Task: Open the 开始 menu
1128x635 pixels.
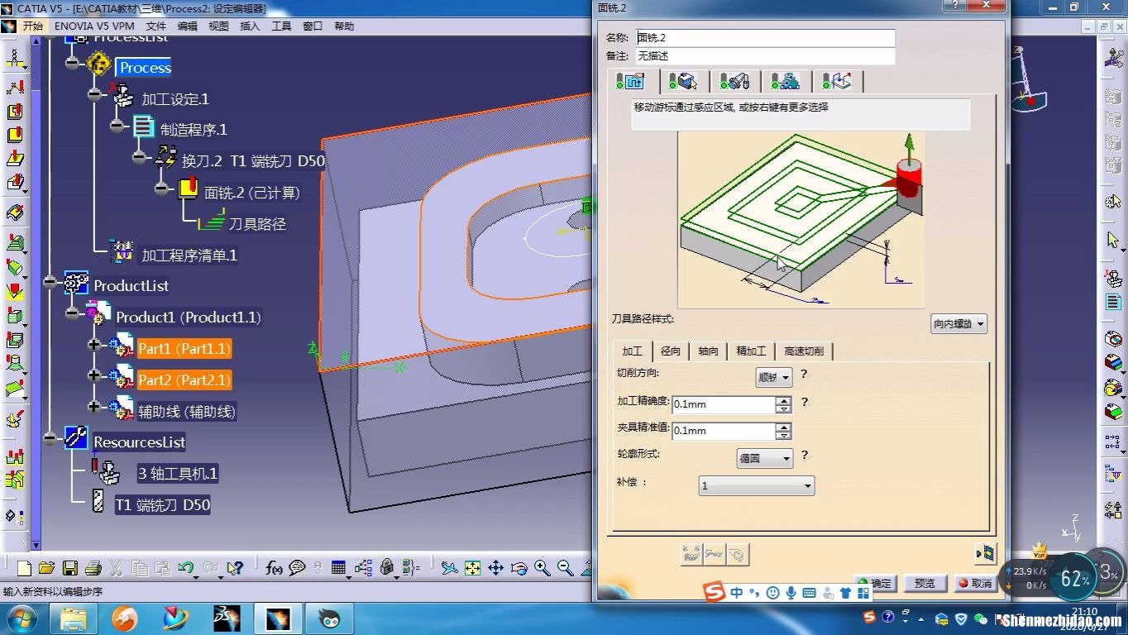Action: (x=32, y=26)
